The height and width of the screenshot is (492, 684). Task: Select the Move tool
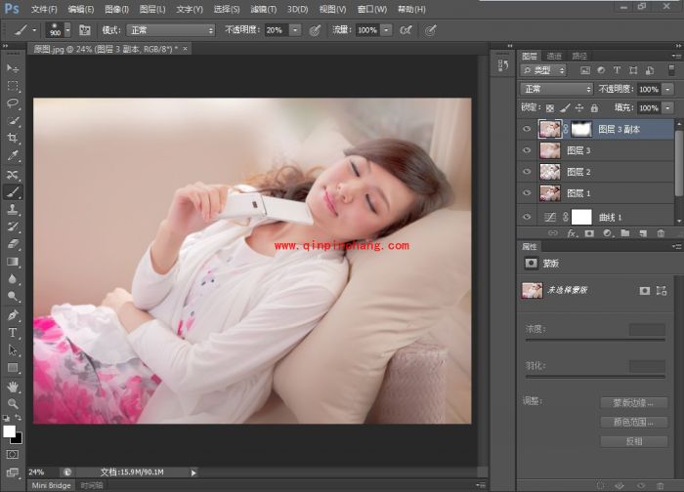[x=14, y=68]
